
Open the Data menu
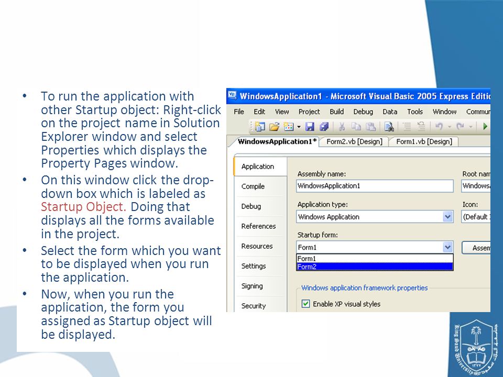pos(390,112)
